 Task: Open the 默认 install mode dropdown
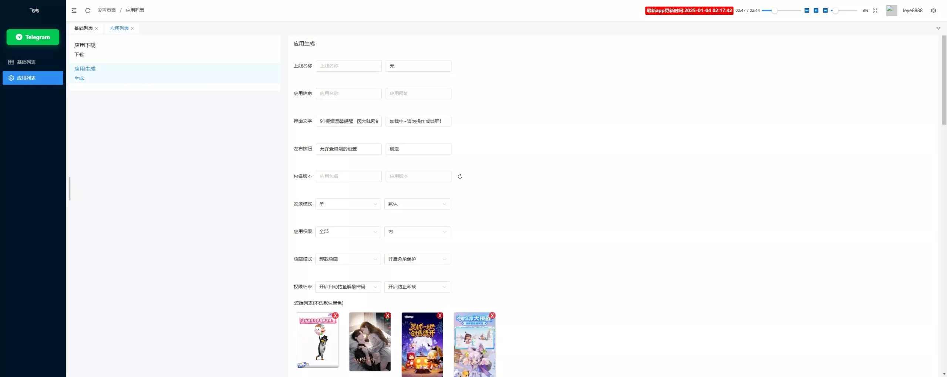417,204
